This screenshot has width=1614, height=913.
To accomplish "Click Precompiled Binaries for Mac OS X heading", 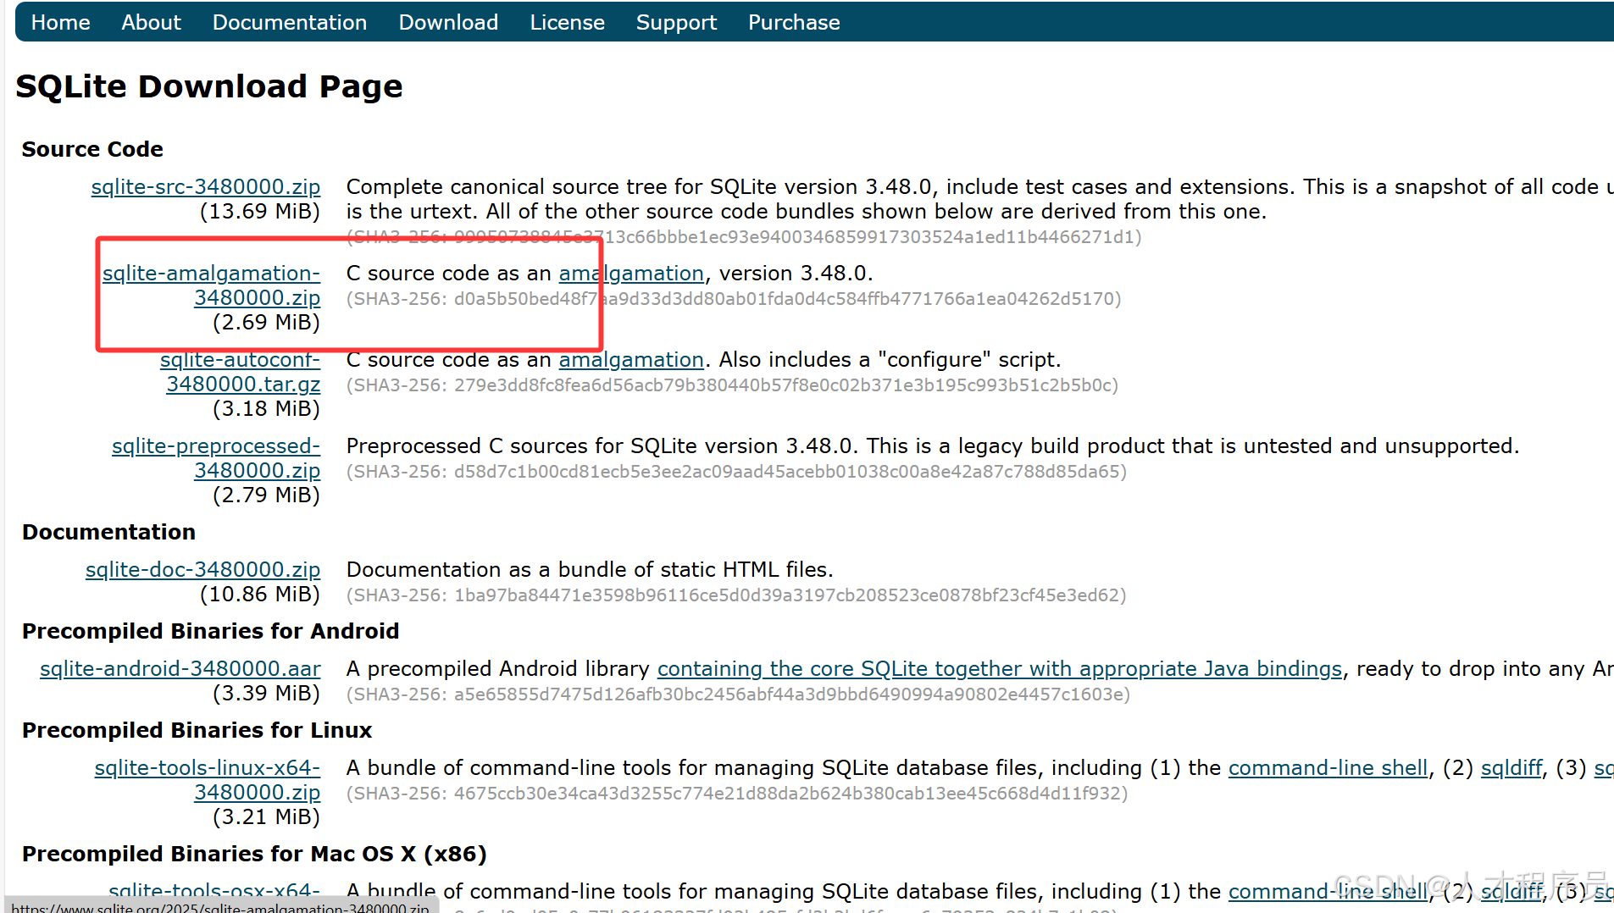I will coord(254,854).
